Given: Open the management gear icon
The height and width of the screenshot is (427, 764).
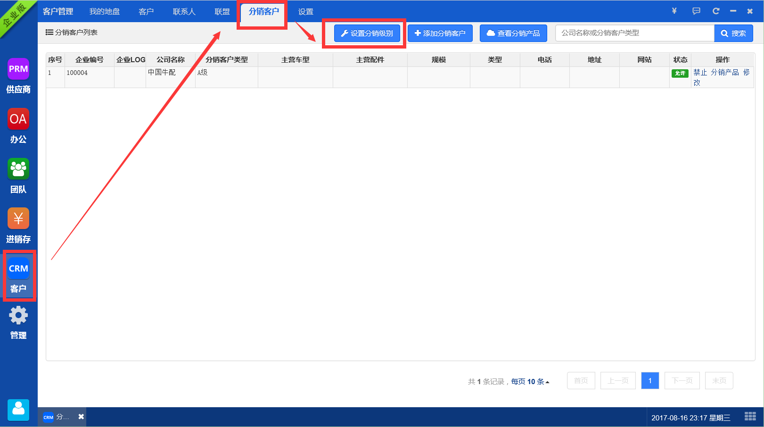Looking at the screenshot, I should (18, 316).
